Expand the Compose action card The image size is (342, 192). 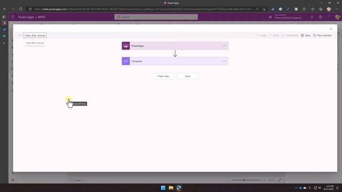175,61
